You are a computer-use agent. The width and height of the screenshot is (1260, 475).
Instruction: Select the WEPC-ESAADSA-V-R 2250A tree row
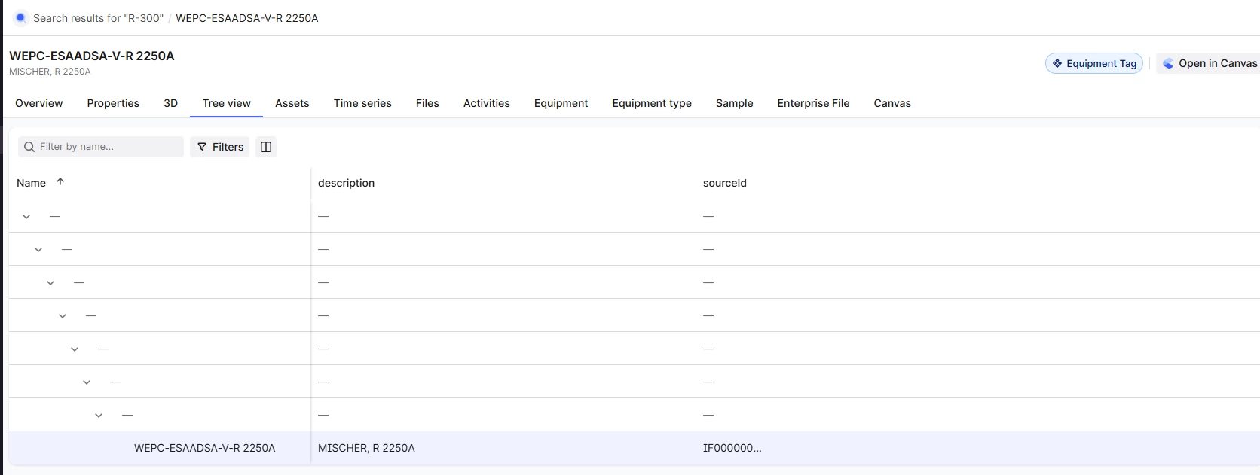click(204, 449)
